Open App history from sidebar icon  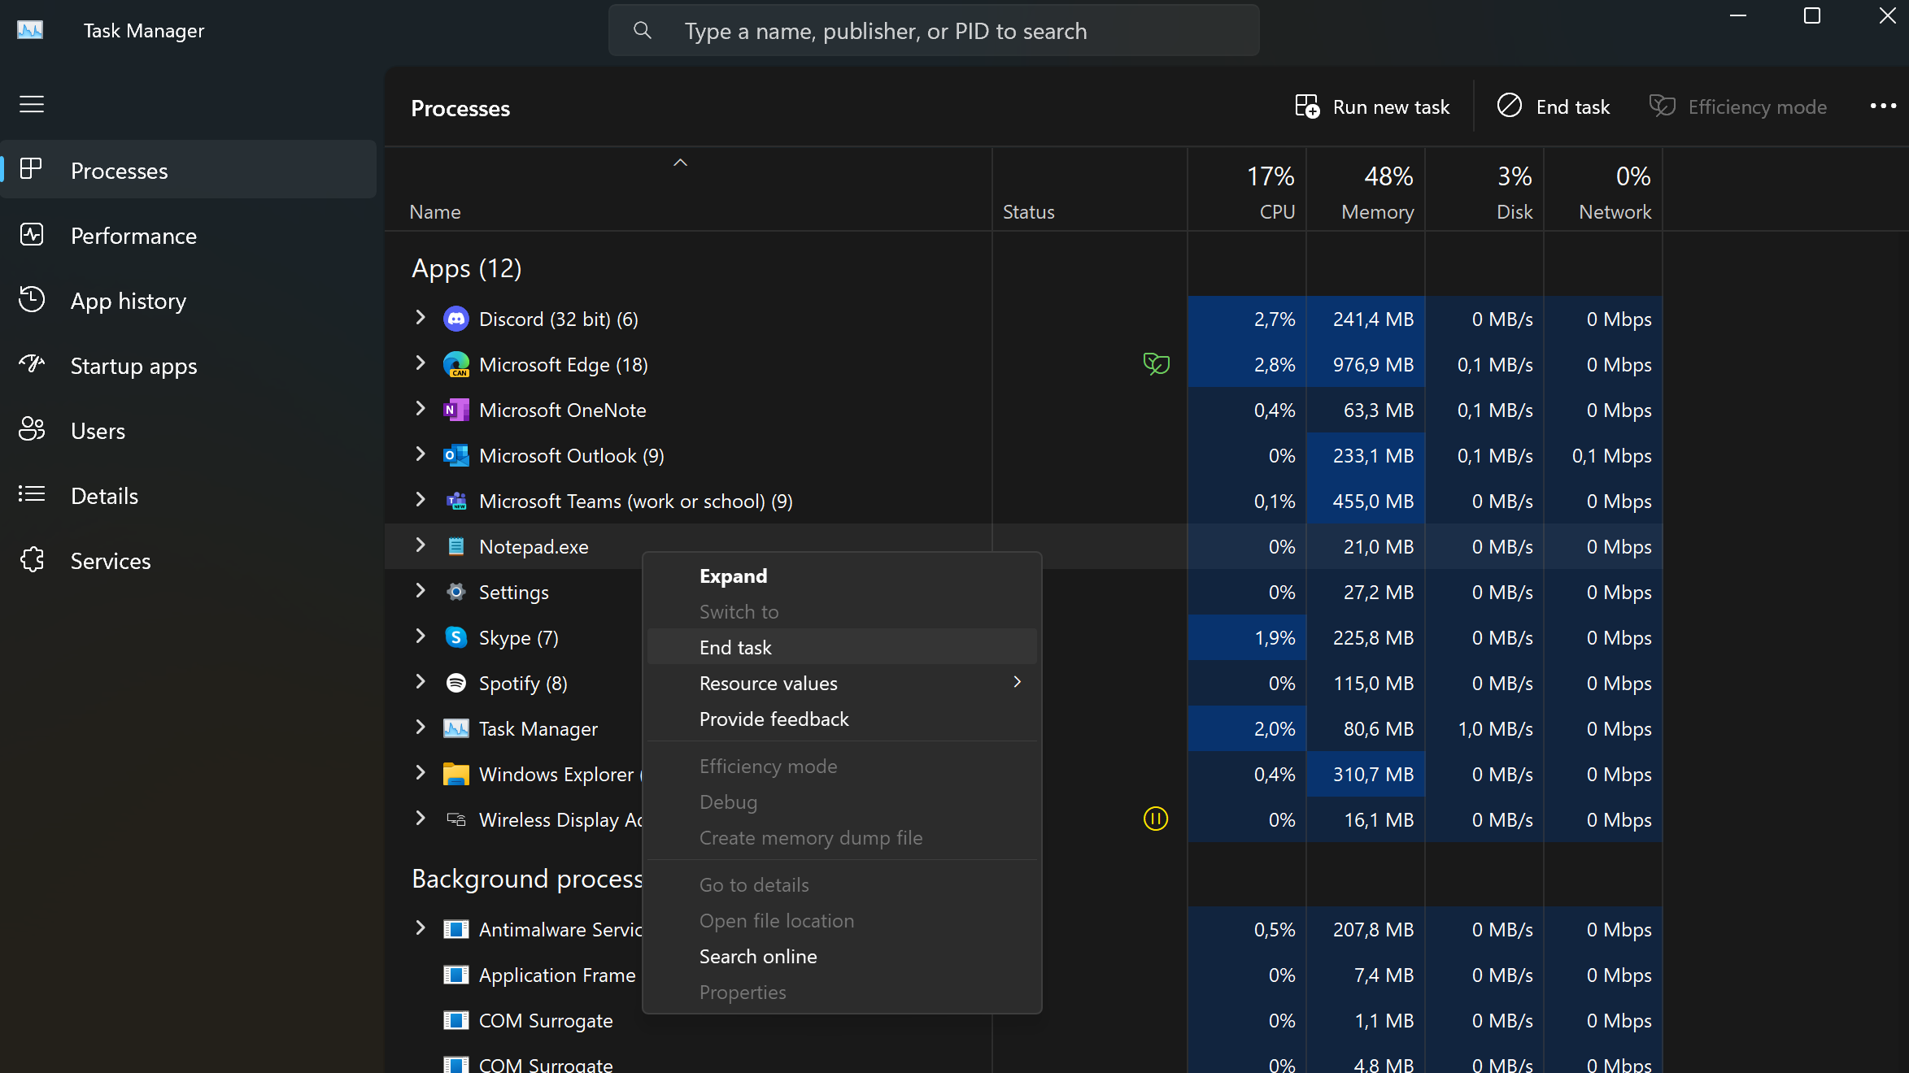point(32,300)
